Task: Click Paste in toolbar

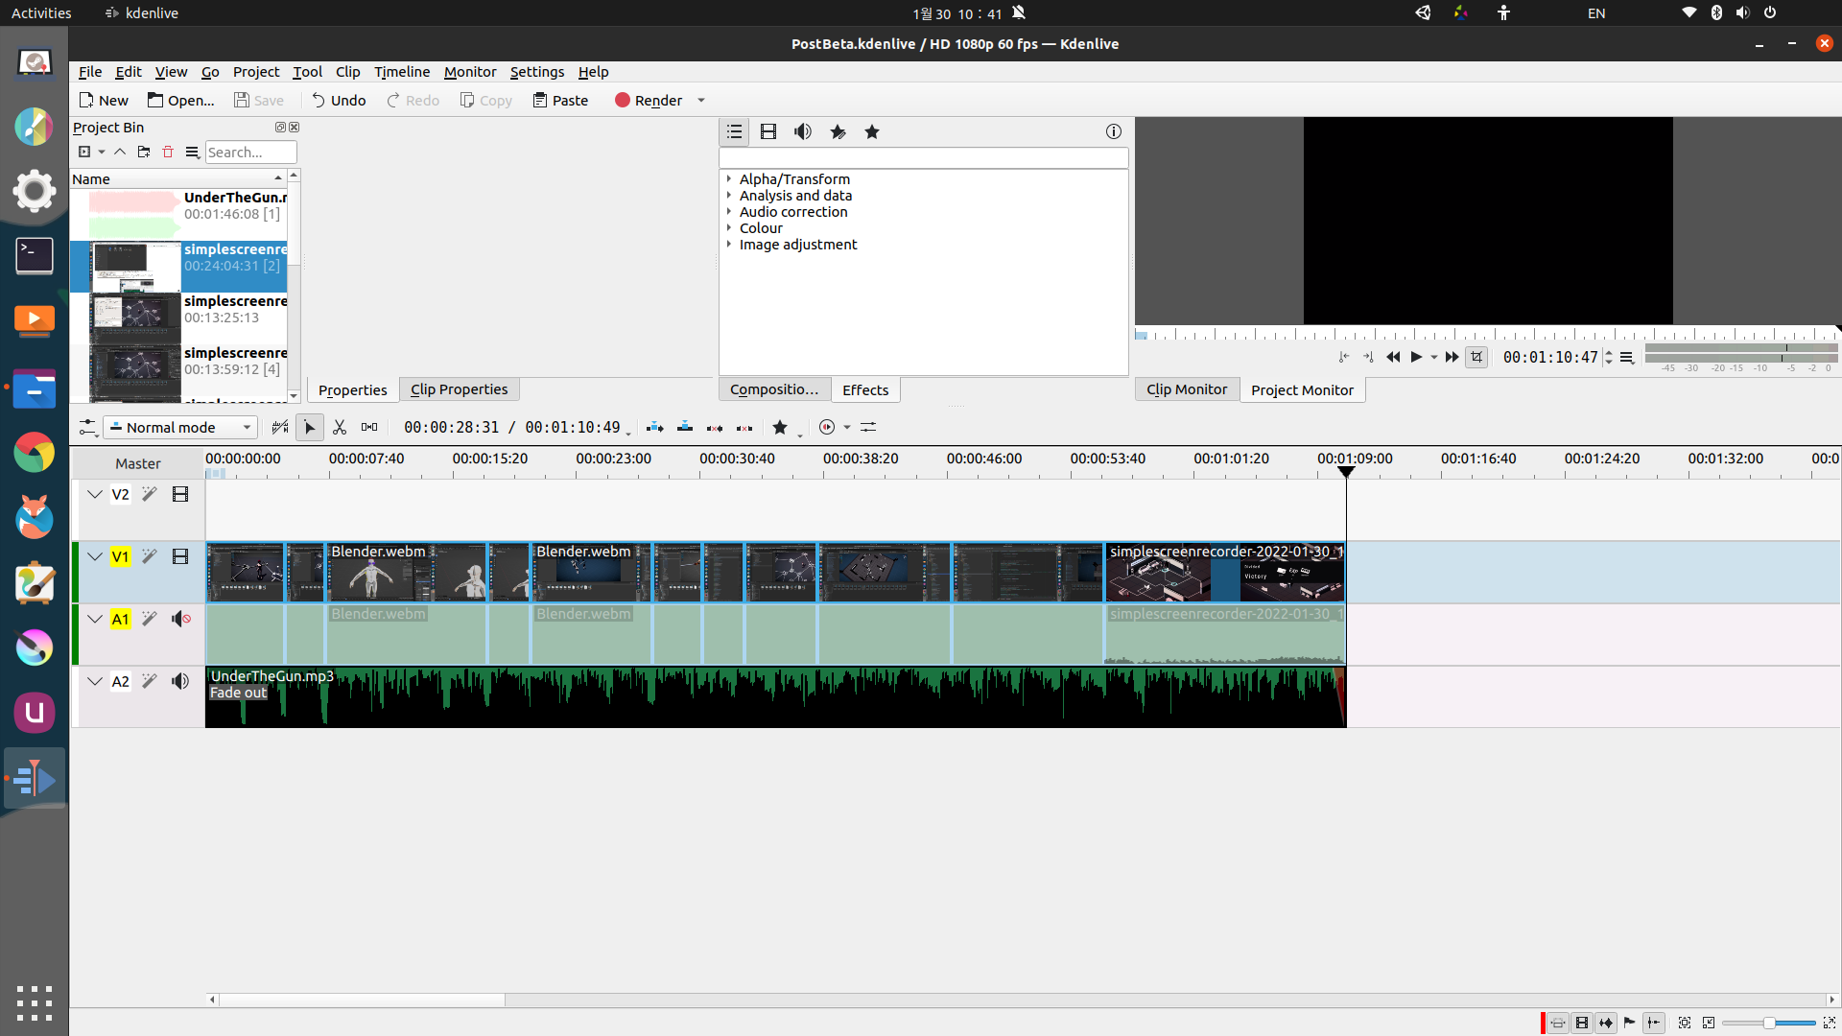Action: pos(561,101)
